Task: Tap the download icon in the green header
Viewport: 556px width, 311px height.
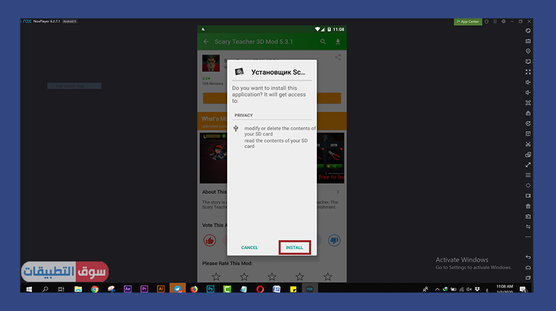Action: [338, 42]
